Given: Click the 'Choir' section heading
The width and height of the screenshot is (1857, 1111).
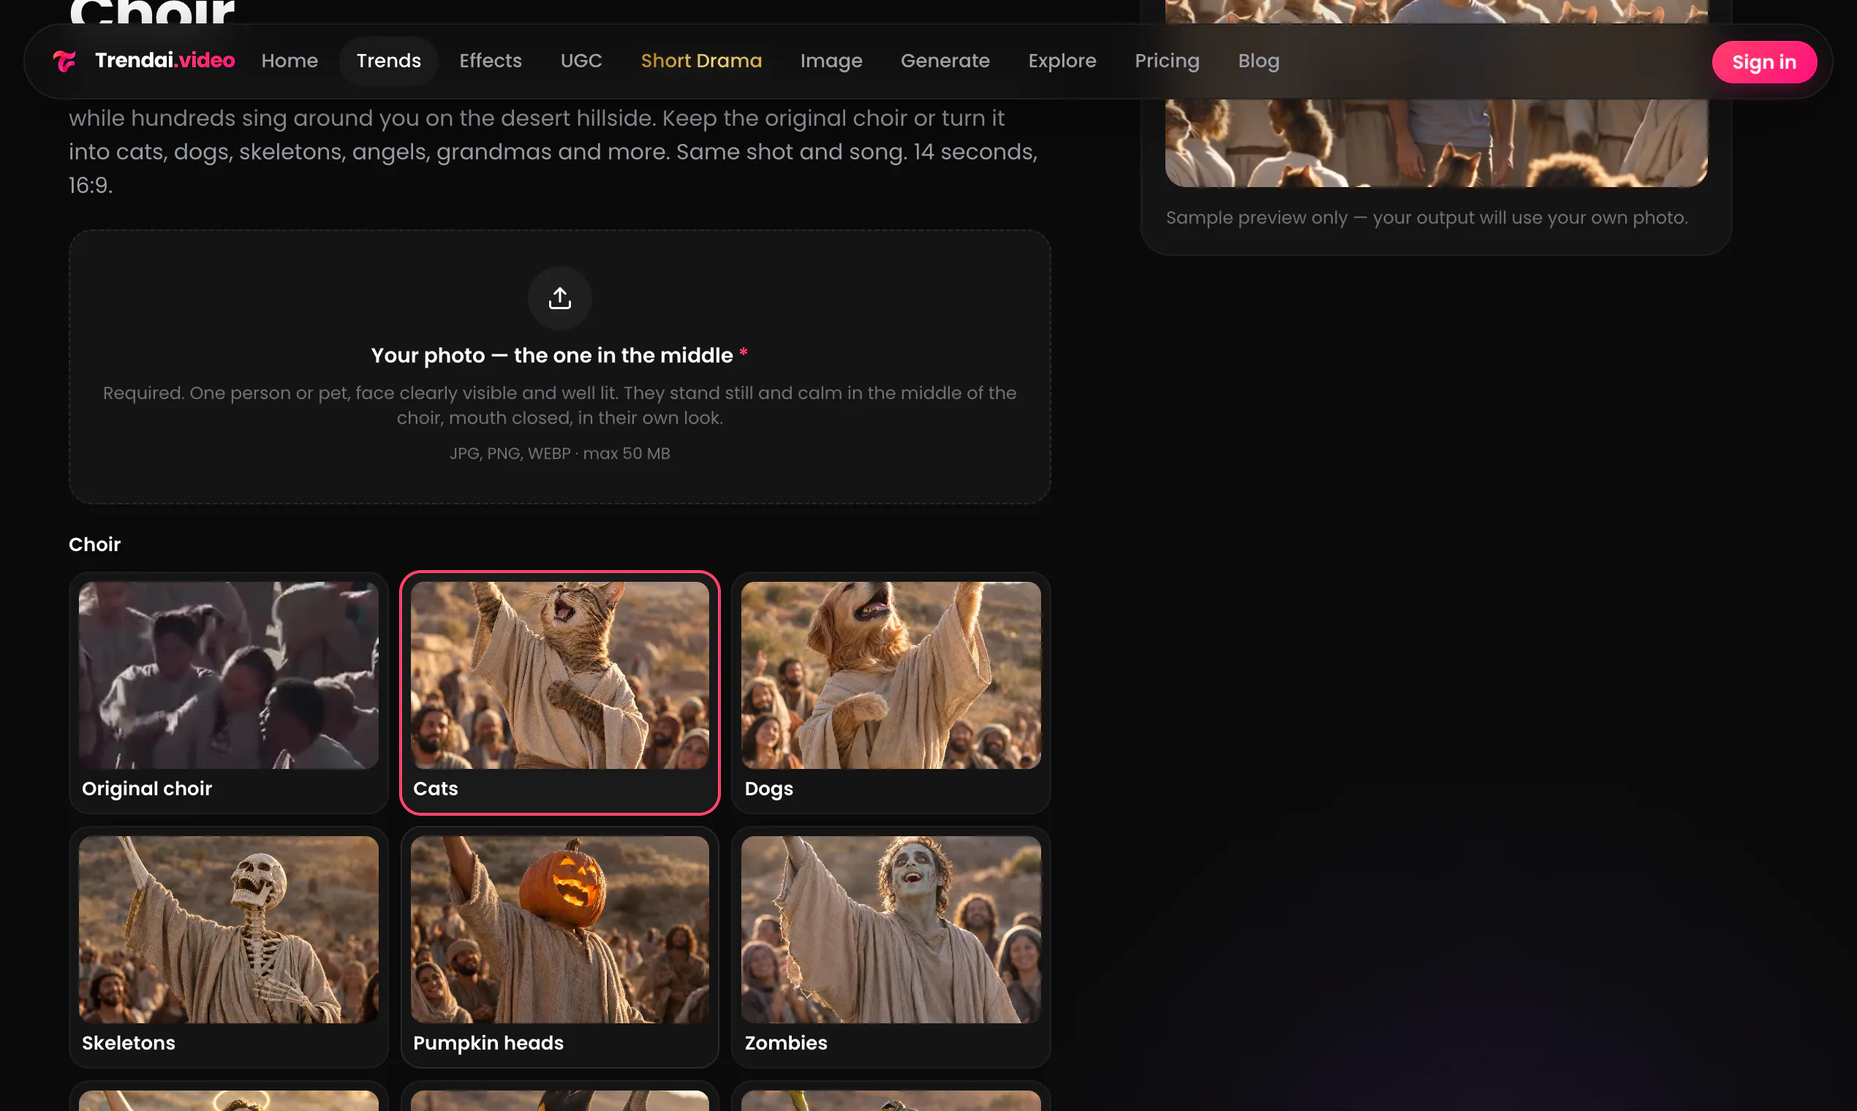Looking at the screenshot, I should [x=94, y=545].
